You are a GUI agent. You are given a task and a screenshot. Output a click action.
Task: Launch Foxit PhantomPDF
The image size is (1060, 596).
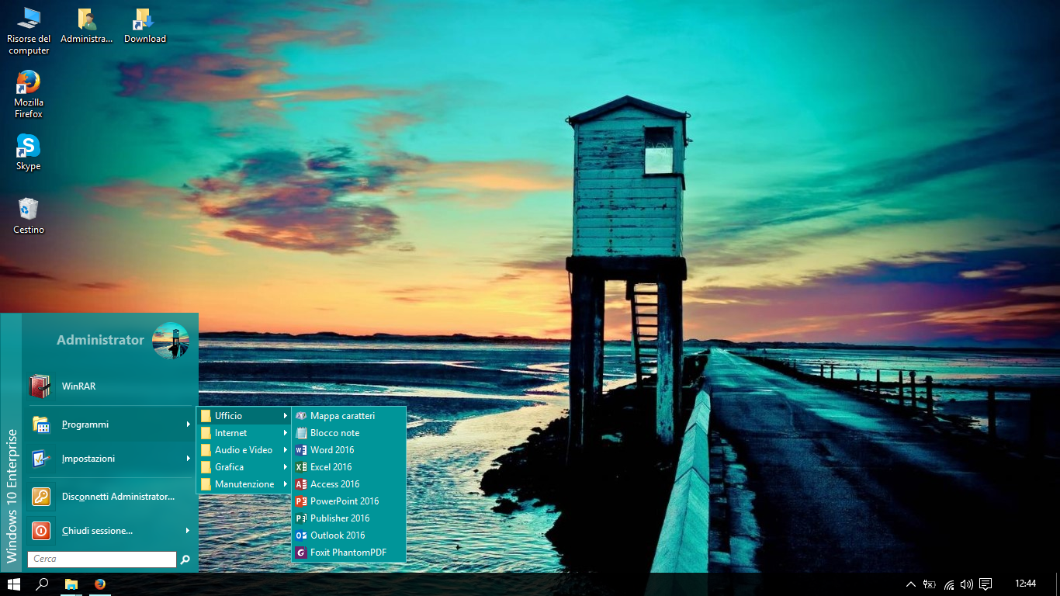348,553
